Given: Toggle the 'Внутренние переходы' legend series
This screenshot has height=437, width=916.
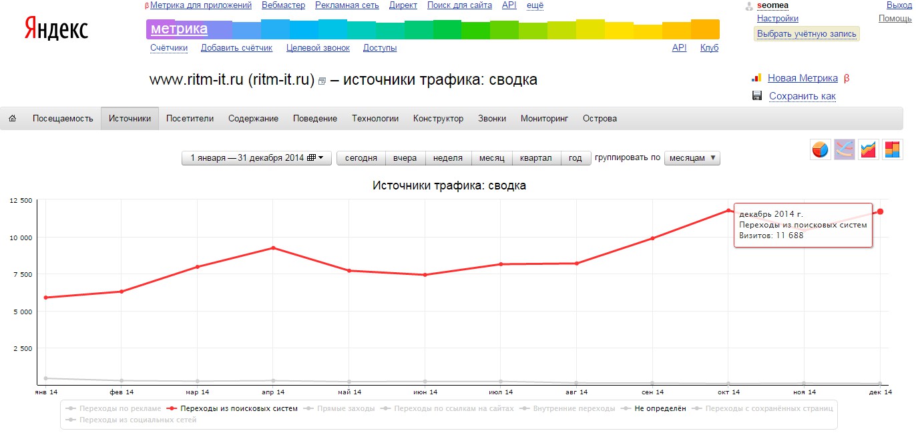Looking at the screenshot, I should pyautogui.click(x=568, y=408).
